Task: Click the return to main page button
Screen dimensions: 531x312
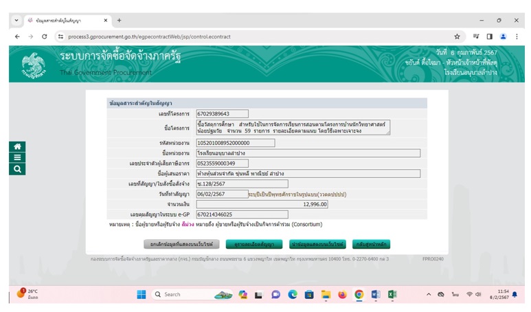Action: (x=371, y=244)
